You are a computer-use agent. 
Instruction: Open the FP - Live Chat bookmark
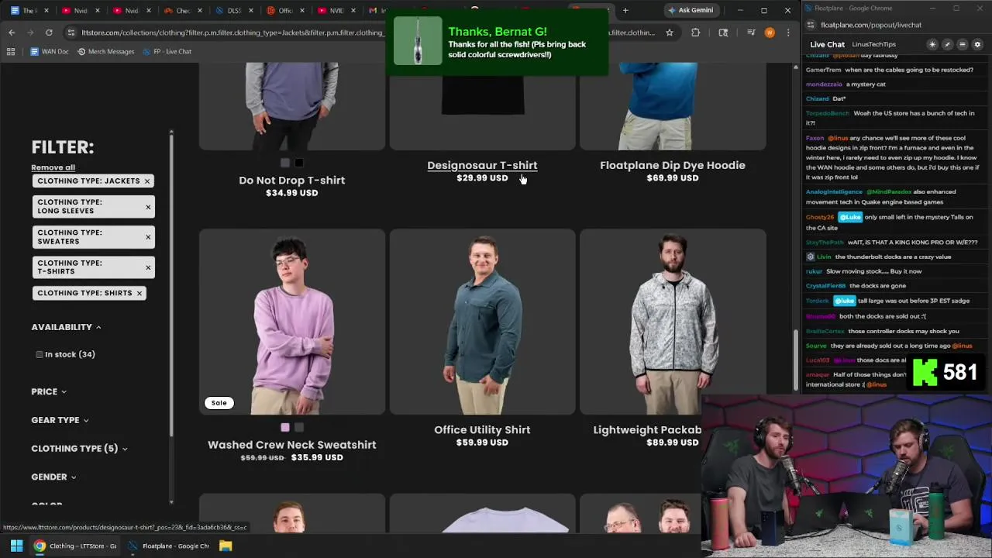pos(167,51)
